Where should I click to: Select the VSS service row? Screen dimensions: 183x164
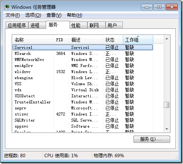click(x=83, y=84)
